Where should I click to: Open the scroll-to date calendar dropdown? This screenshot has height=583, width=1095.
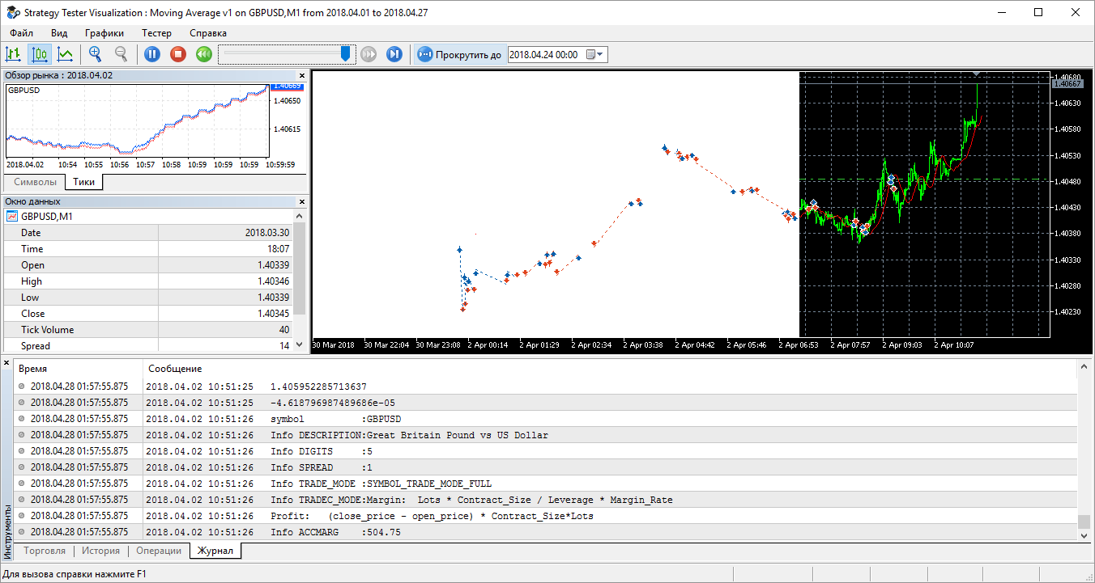[594, 54]
